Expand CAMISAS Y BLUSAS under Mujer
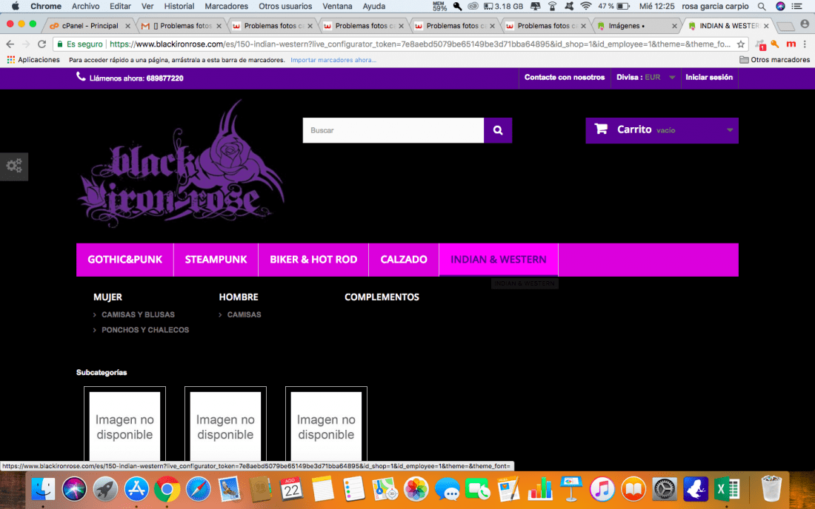Viewport: 815px width, 509px height. pyautogui.click(x=139, y=314)
